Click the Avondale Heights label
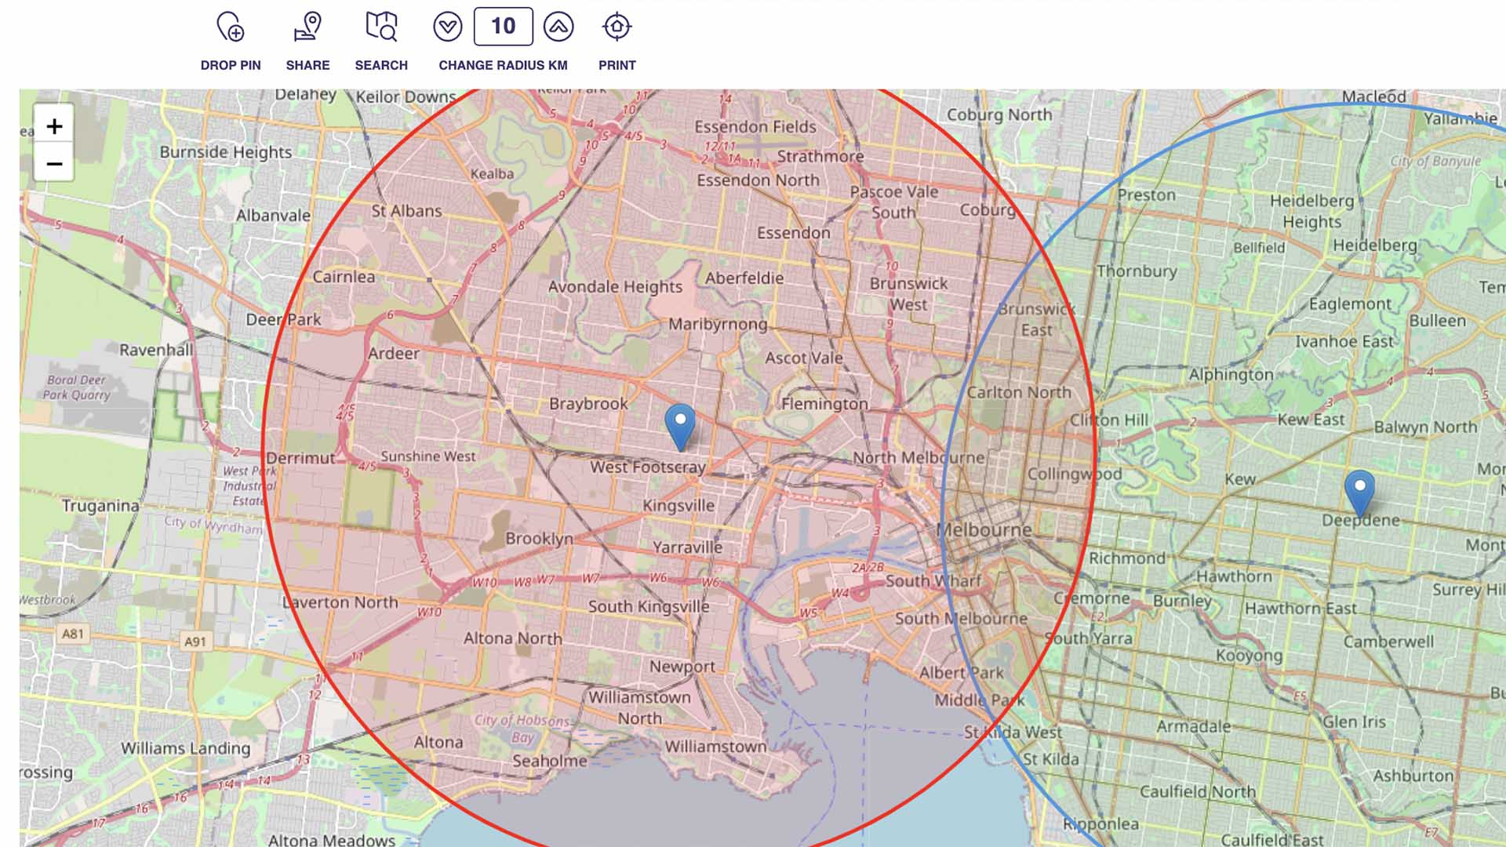The image size is (1506, 847). click(x=615, y=287)
